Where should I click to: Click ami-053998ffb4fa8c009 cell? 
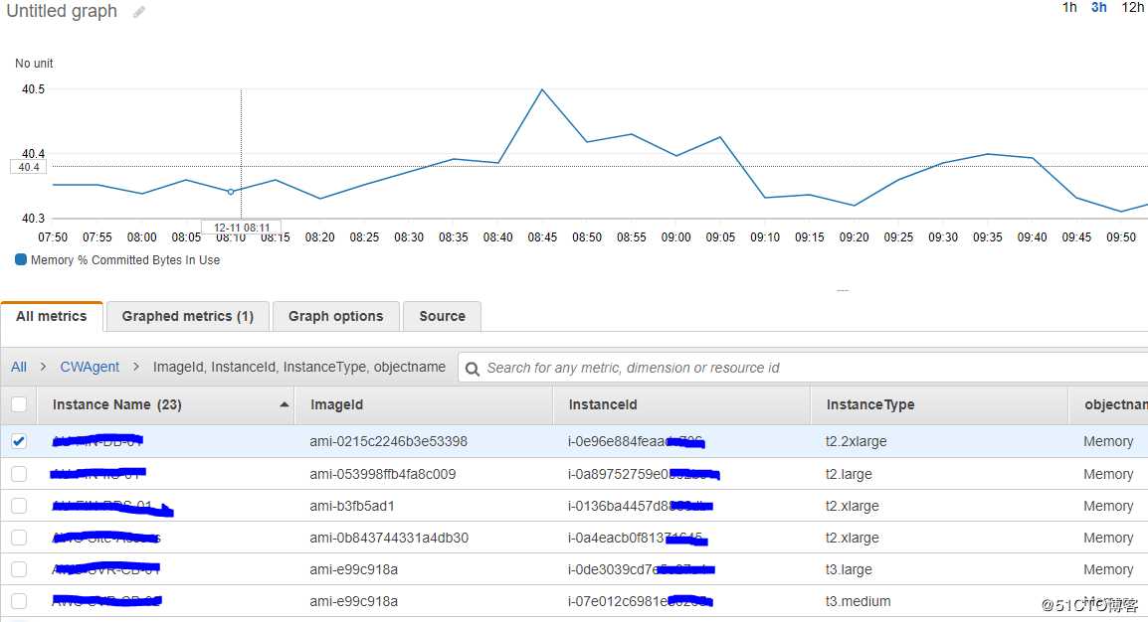click(x=382, y=474)
